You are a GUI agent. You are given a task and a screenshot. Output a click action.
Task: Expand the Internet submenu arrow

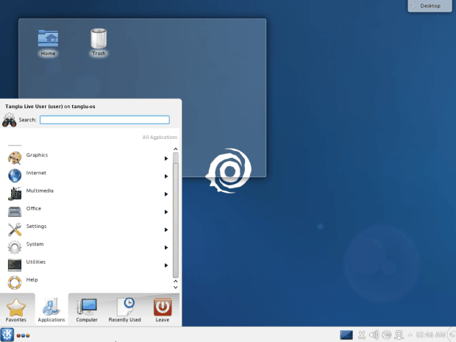pyautogui.click(x=166, y=177)
